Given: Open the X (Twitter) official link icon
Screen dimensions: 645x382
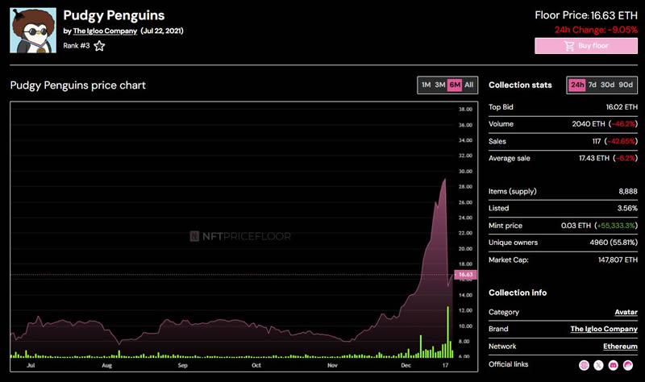Looking at the screenshot, I should pos(600,366).
